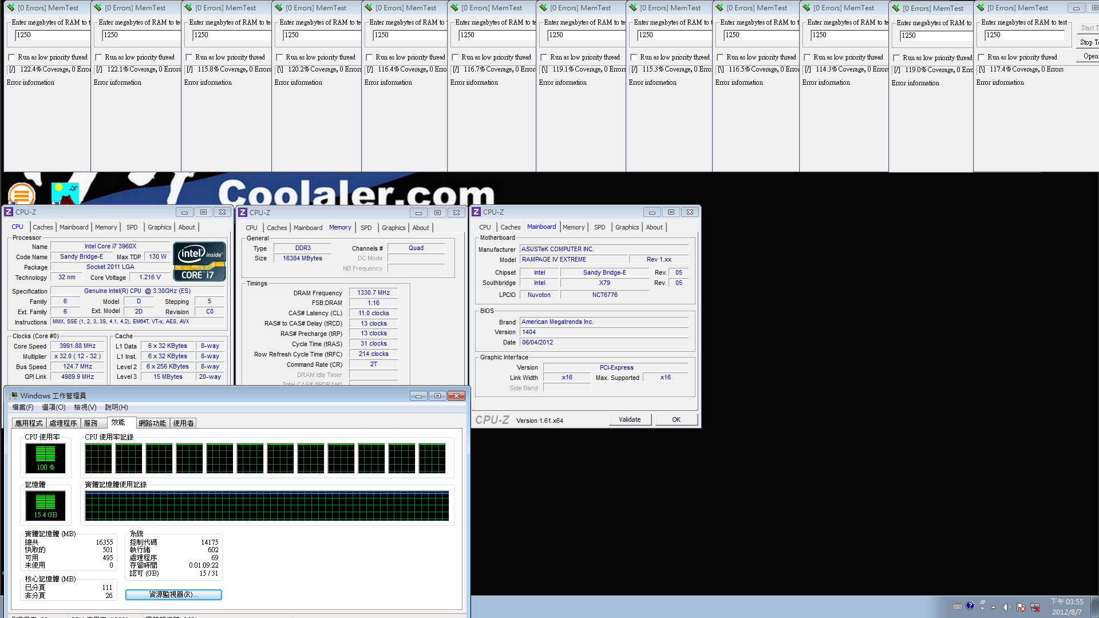The height and width of the screenshot is (618, 1099).
Task: Open the Action Center flag tray icon
Action: 1021,607
